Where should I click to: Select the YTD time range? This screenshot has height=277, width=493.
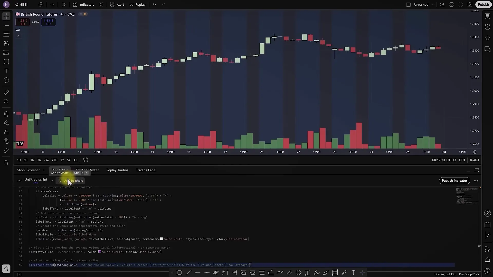[54, 160]
